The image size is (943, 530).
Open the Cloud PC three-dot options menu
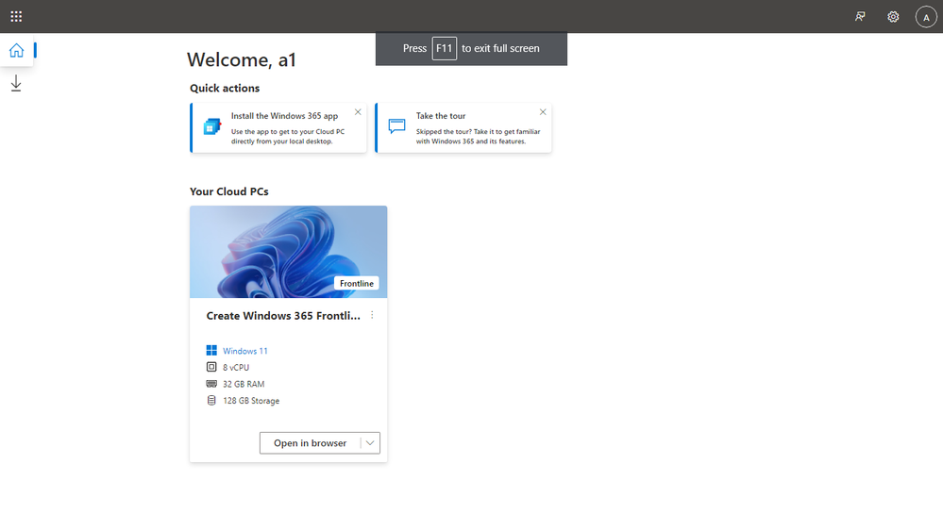[x=372, y=315]
